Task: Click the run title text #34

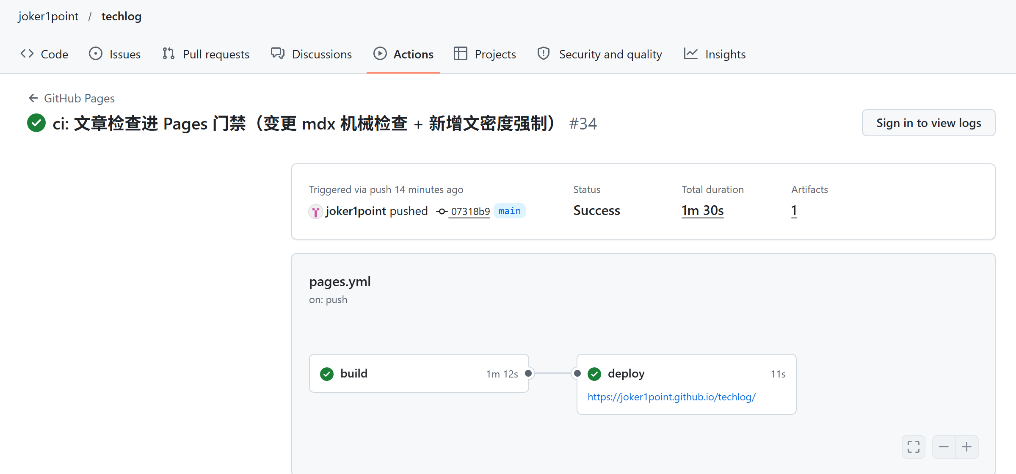Action: pyautogui.click(x=583, y=124)
